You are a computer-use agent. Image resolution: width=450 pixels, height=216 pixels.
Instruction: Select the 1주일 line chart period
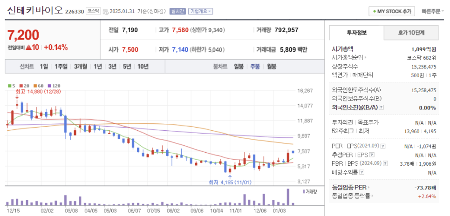pos(61,67)
